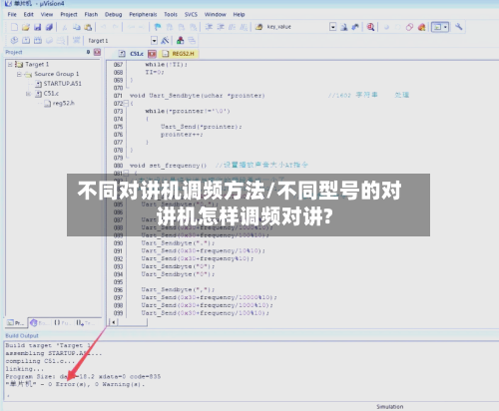Click the Paste icon in toolbar
This screenshot has height=411, width=499.
pos(88,27)
